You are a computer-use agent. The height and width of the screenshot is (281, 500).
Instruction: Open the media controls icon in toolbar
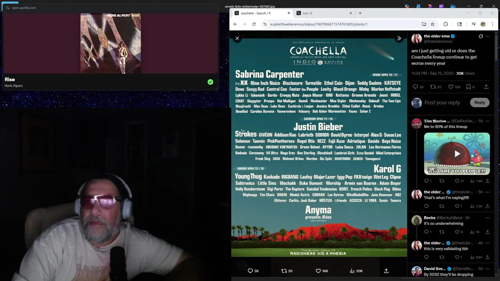click(x=473, y=24)
